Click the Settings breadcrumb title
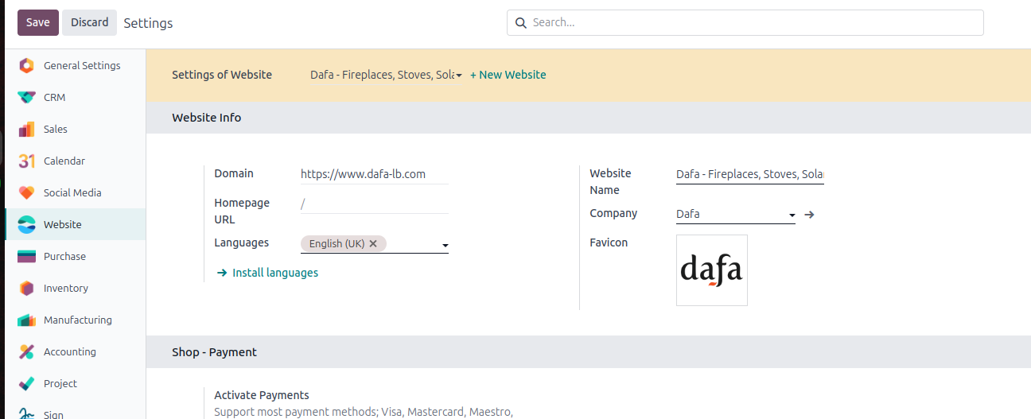Screen dimensions: 1031x419 149,23
